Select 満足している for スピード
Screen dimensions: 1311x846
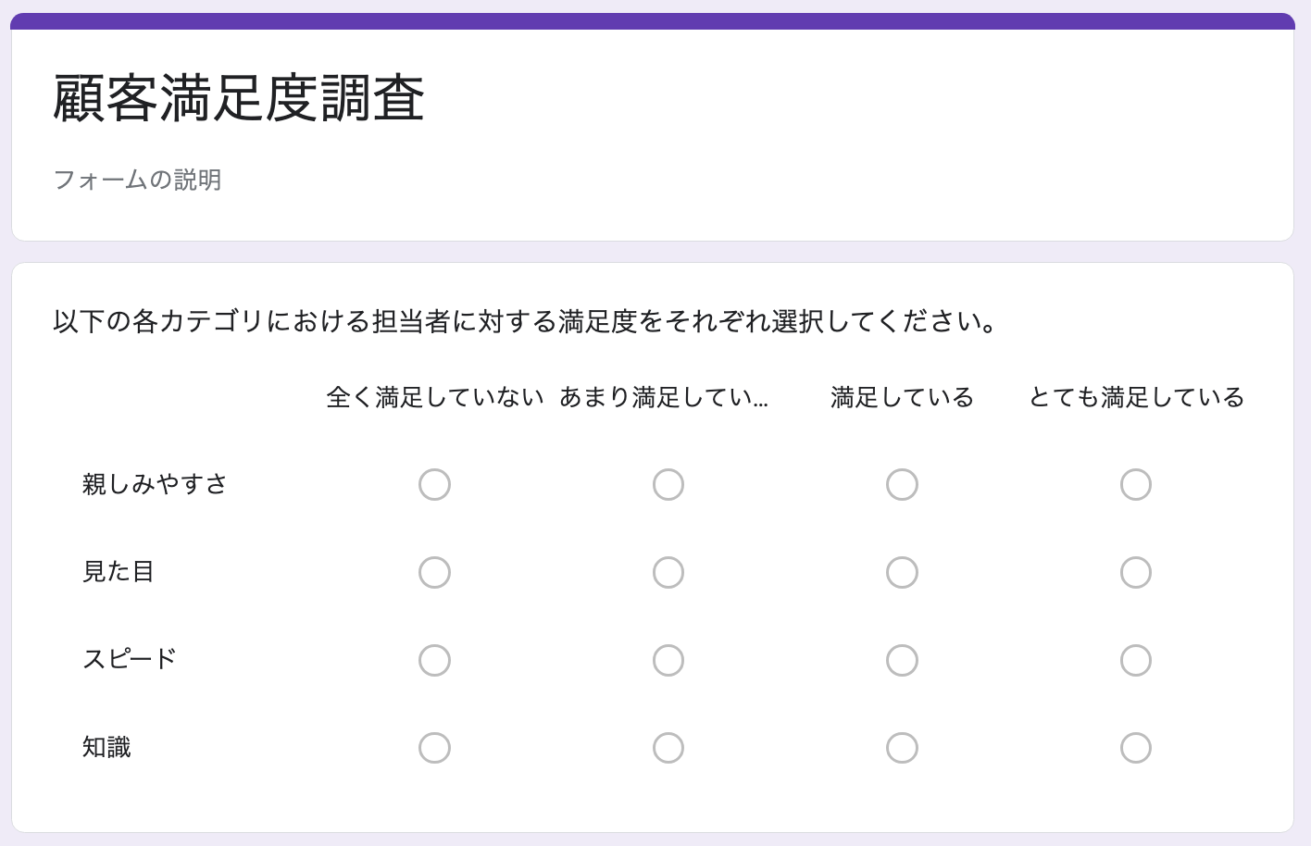point(902,660)
